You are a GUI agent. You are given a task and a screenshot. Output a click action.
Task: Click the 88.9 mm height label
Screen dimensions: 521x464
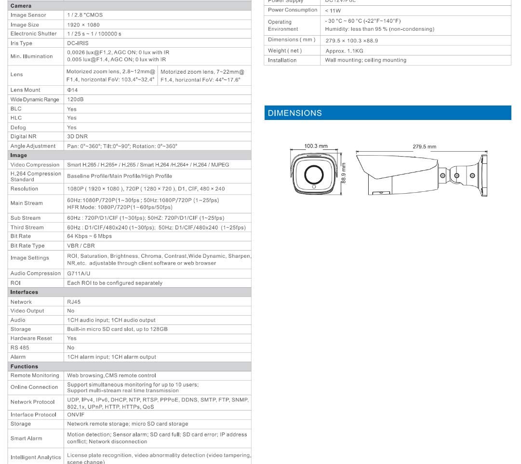(x=344, y=173)
